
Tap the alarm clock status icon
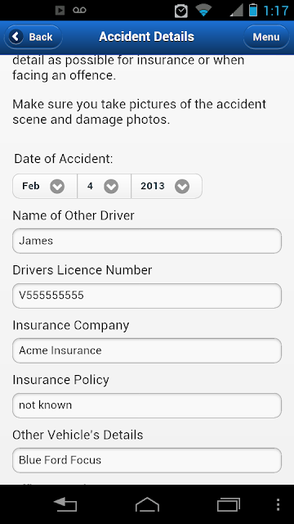[x=181, y=11]
